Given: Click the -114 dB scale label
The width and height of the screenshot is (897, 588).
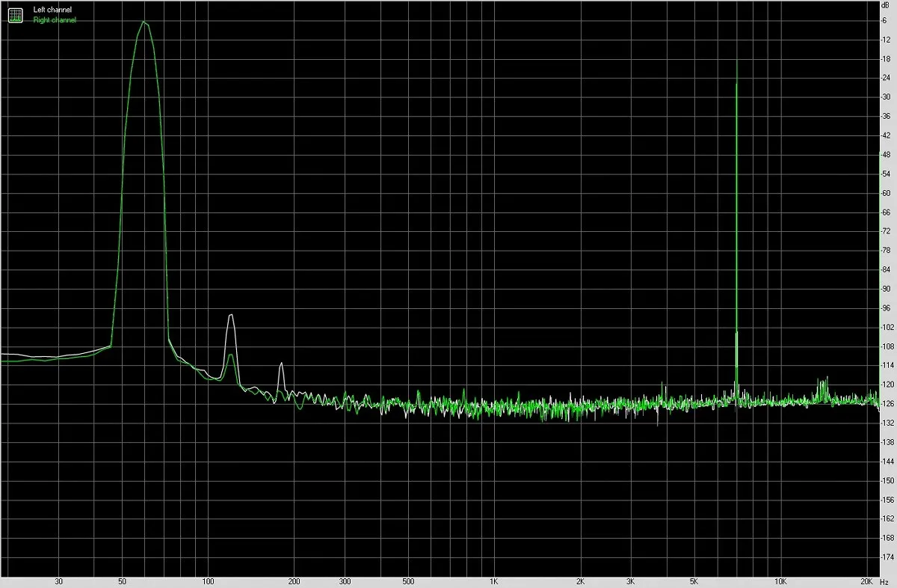Looking at the screenshot, I should click(887, 365).
